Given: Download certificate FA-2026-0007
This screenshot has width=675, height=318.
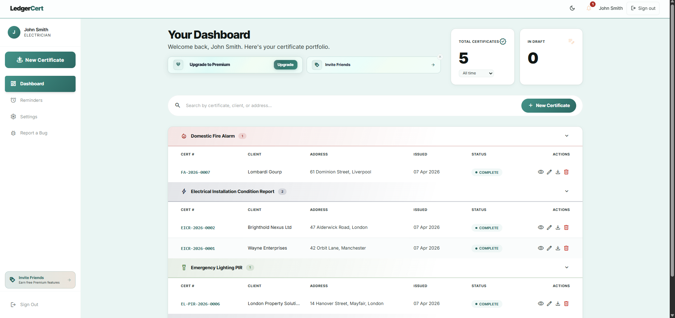Looking at the screenshot, I should coord(558,172).
